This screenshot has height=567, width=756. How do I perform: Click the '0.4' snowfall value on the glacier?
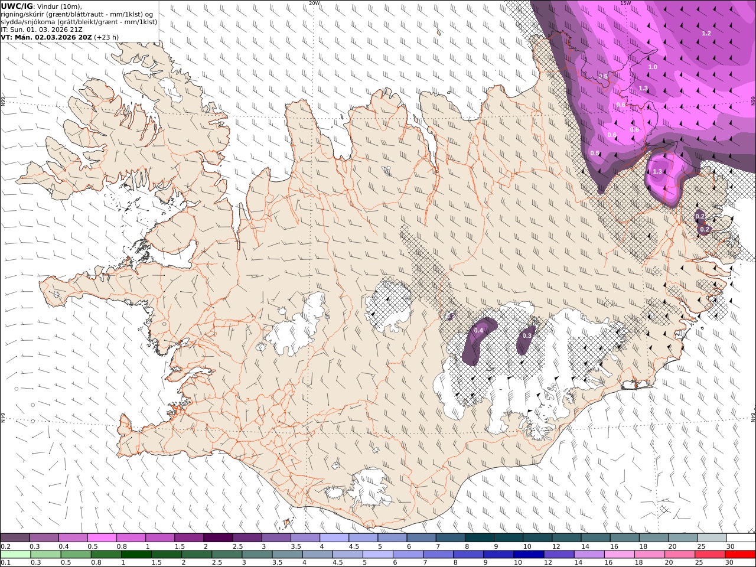(478, 330)
